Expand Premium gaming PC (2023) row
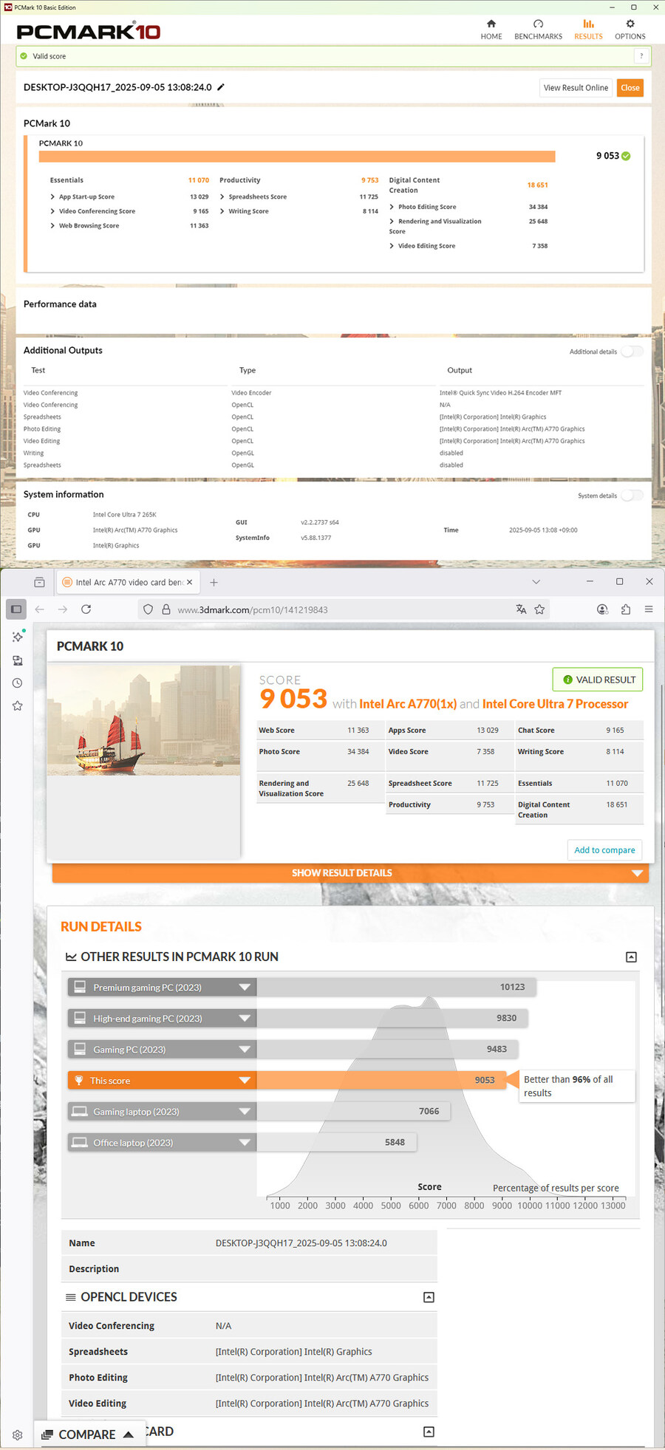The image size is (665, 1450). tap(162, 988)
